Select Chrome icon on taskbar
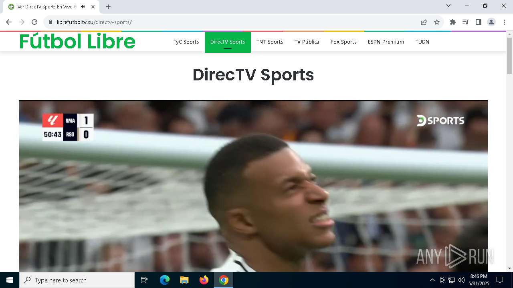Viewport: 513px width, 288px height. tap(224, 280)
